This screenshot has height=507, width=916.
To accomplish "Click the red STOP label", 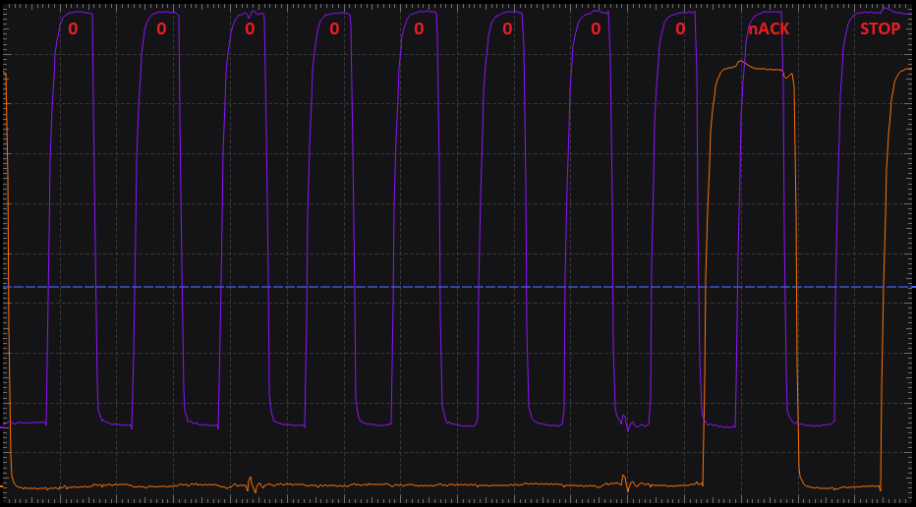I will pos(880,28).
